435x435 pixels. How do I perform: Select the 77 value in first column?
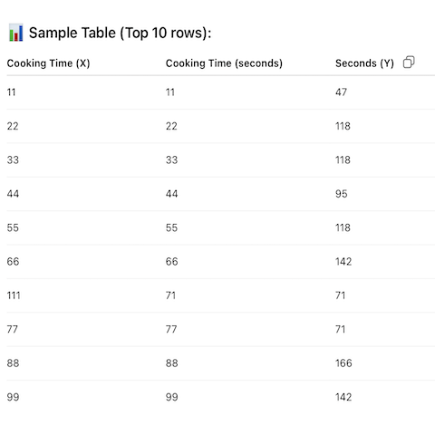tap(13, 329)
